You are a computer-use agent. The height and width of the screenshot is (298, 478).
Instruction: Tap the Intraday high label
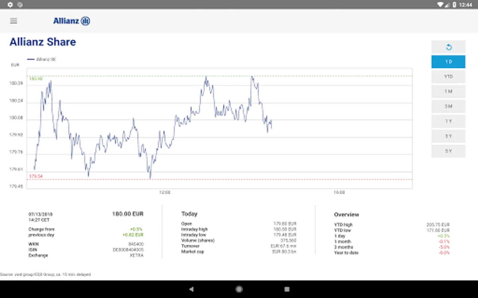(194, 229)
